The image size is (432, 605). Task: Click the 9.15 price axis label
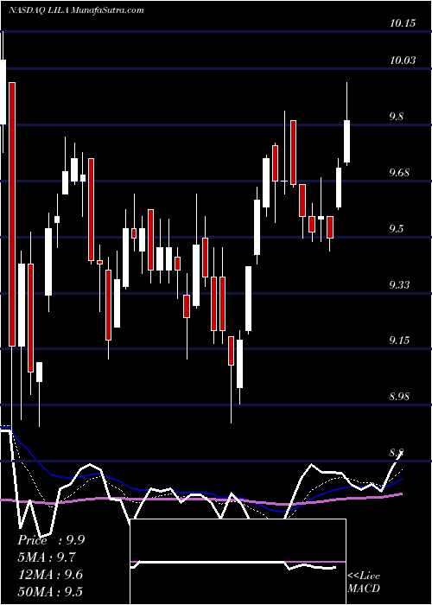pos(399,341)
